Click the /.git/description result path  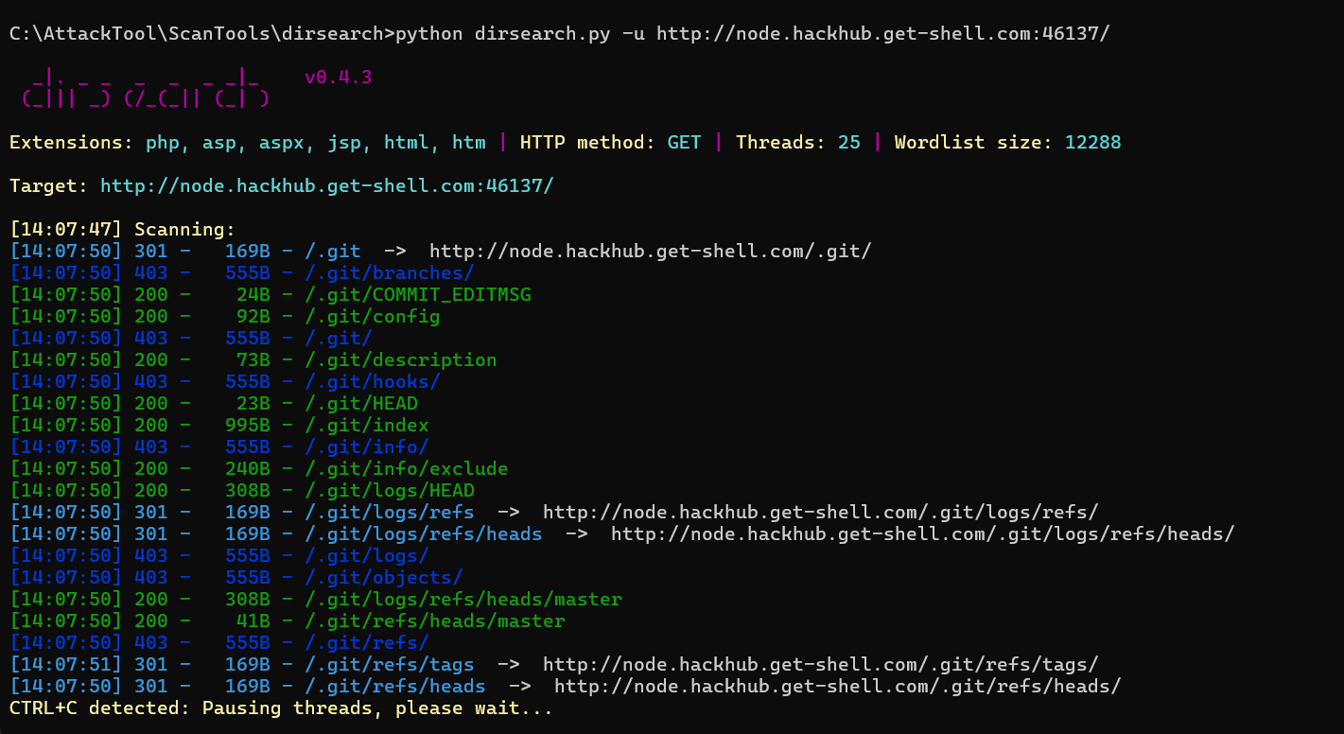[x=400, y=359]
